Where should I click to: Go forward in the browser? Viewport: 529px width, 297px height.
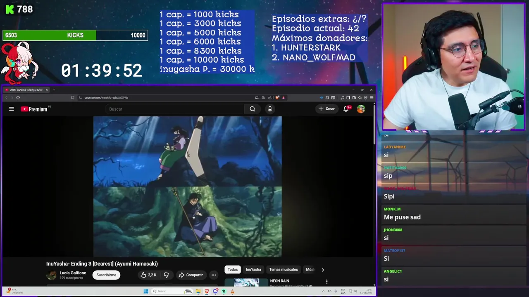coord(12,98)
